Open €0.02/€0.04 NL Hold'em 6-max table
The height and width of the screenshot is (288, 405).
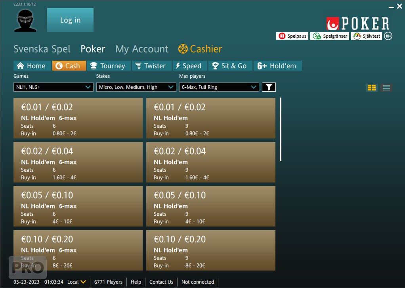78,162
